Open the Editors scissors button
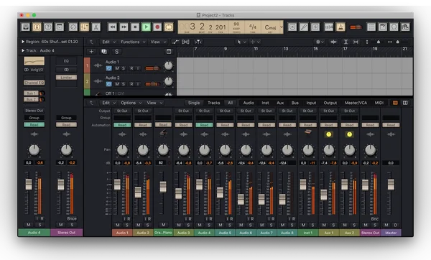Viewport: 431px width, 260px height. [96, 27]
